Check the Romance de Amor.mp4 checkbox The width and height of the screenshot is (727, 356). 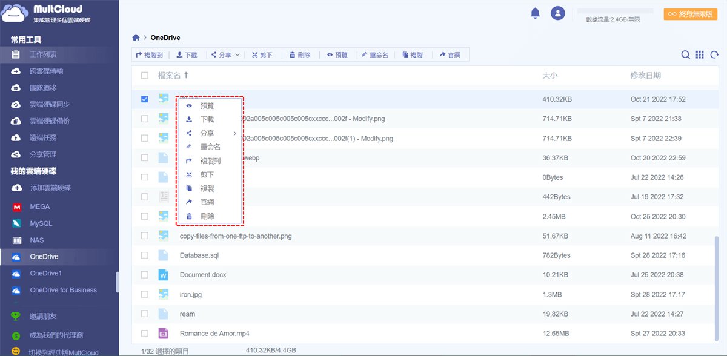coord(144,333)
